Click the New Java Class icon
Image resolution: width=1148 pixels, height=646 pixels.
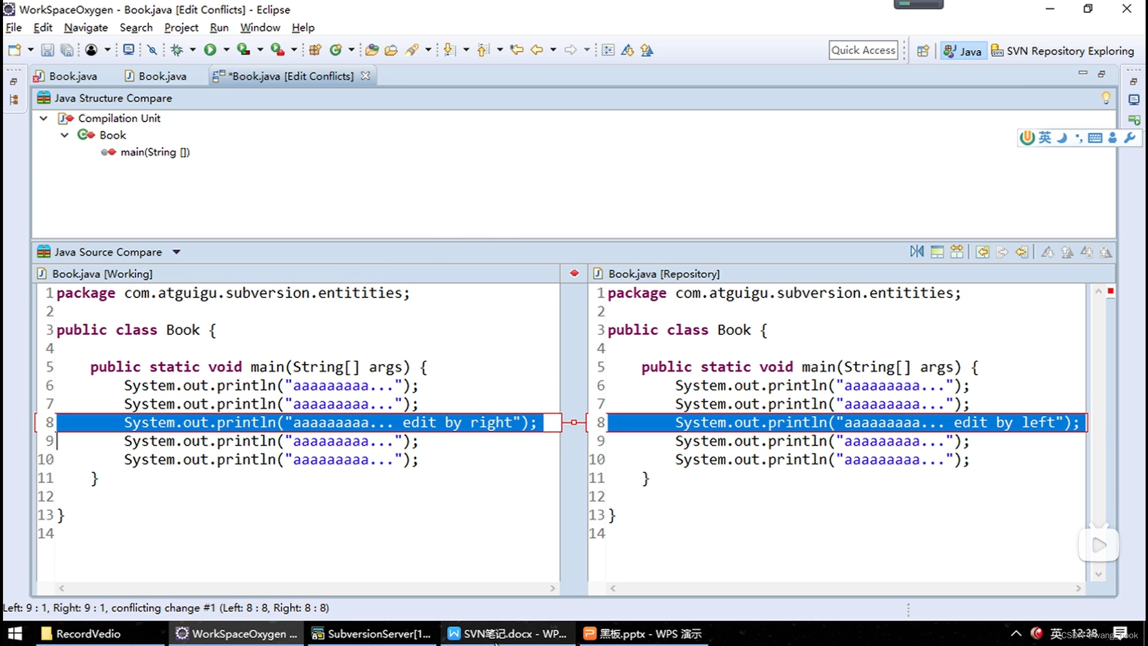pos(335,50)
